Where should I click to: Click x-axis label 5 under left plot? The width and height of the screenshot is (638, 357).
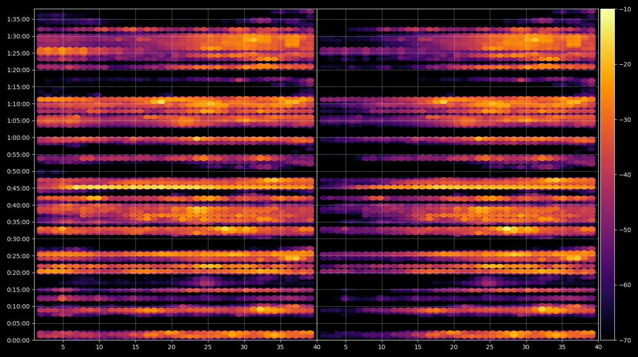point(63,347)
